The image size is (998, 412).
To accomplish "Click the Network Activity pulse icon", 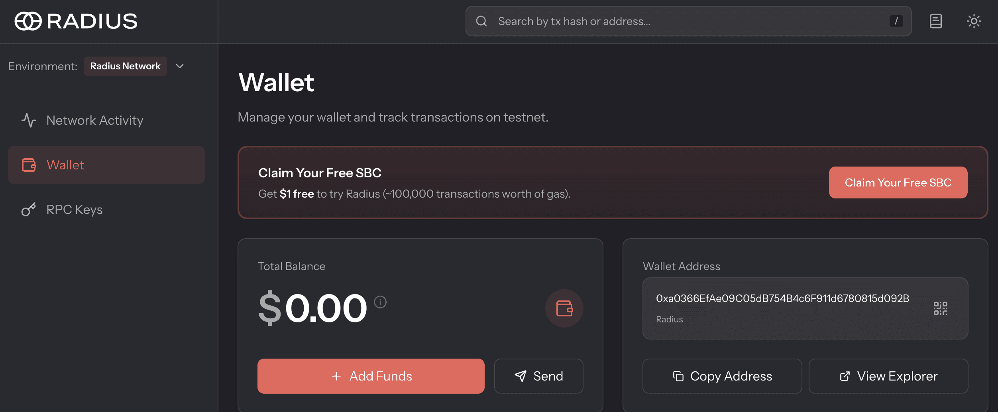I will point(29,120).
